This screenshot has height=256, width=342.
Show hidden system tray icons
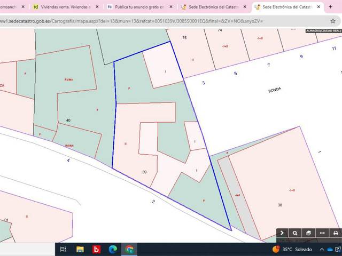click(x=322, y=250)
